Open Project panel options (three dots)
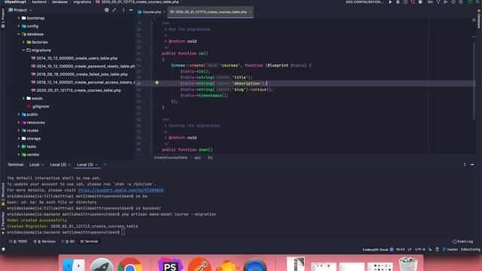This screenshot has width=482, height=271. (124, 10)
